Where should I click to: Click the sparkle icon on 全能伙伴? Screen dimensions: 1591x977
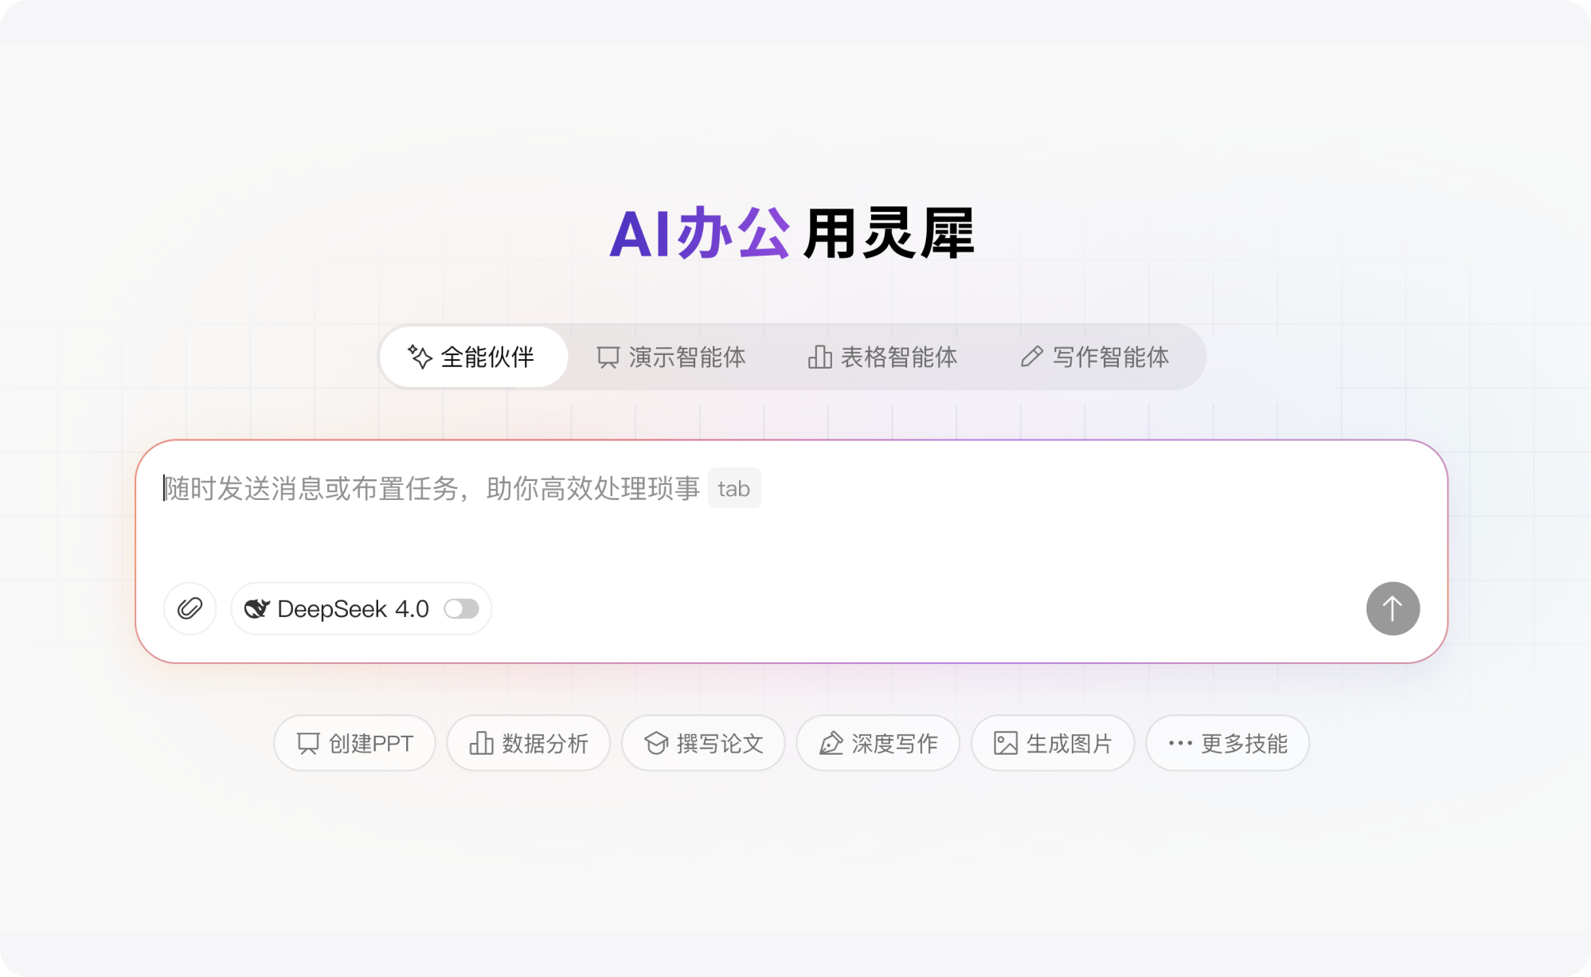[x=419, y=358]
